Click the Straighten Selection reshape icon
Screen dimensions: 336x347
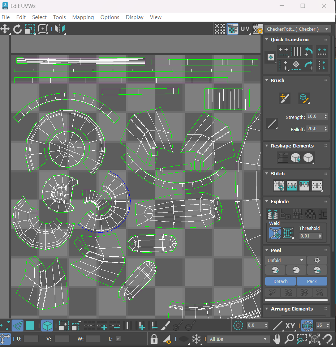click(283, 158)
